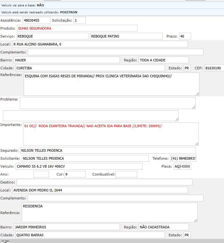Click the Veículo field CAMARO SS 6.2
224x243 pixels.
click(79, 166)
